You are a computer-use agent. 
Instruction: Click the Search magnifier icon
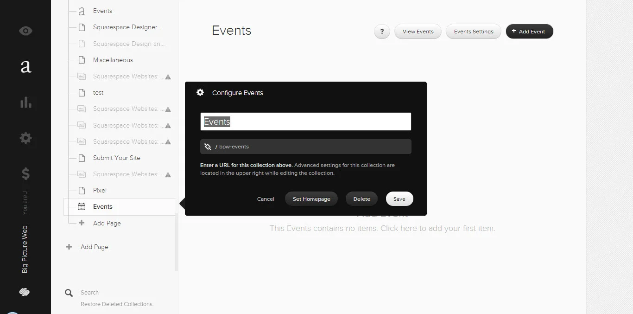pyautogui.click(x=69, y=293)
